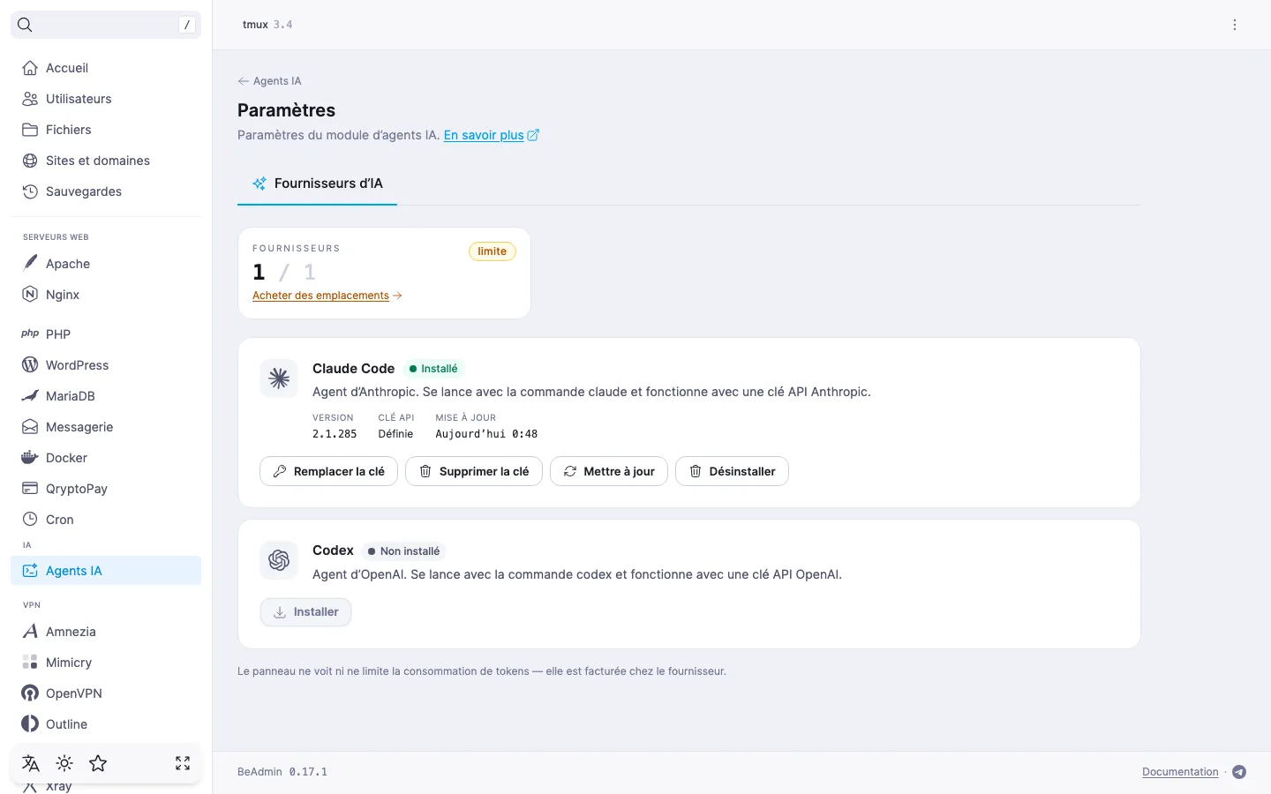The height and width of the screenshot is (794, 1271).
Task: Open QryptoPay in the sidebar
Action: 106,489
